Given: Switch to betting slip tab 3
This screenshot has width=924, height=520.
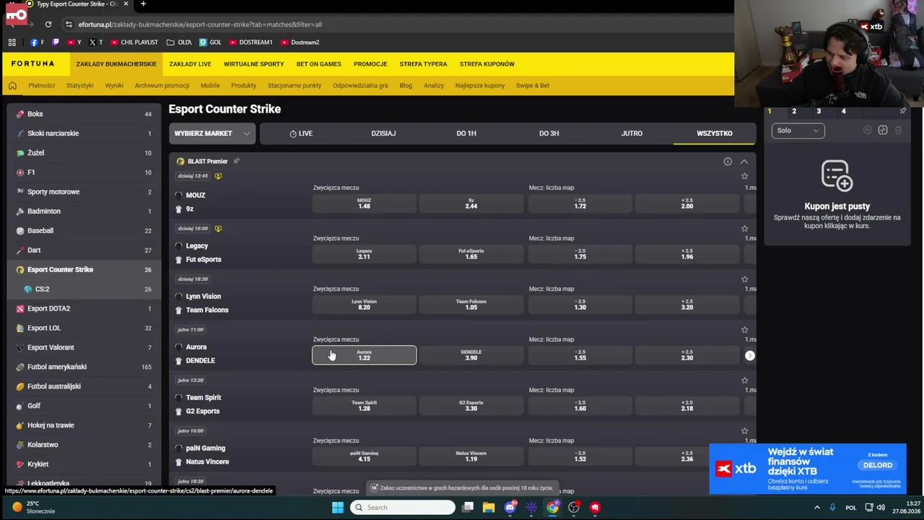Looking at the screenshot, I should point(819,111).
